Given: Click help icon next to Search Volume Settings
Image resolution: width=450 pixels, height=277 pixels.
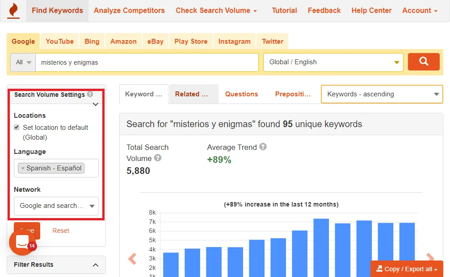Looking at the screenshot, I should coord(90,94).
